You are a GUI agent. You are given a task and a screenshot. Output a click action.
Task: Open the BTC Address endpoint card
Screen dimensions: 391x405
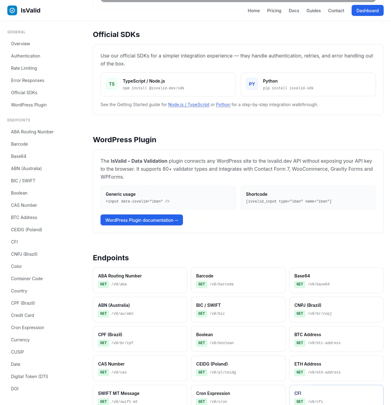[336, 339]
